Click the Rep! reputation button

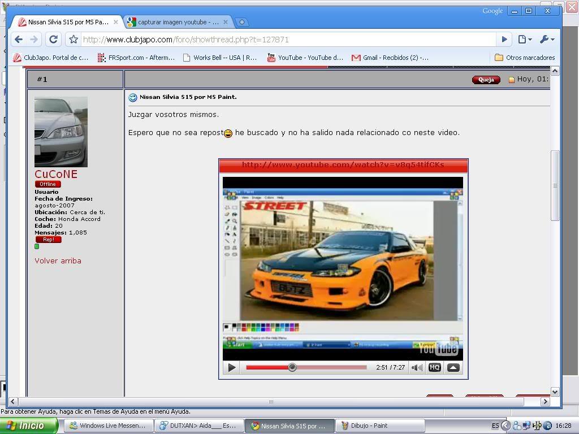(x=49, y=240)
